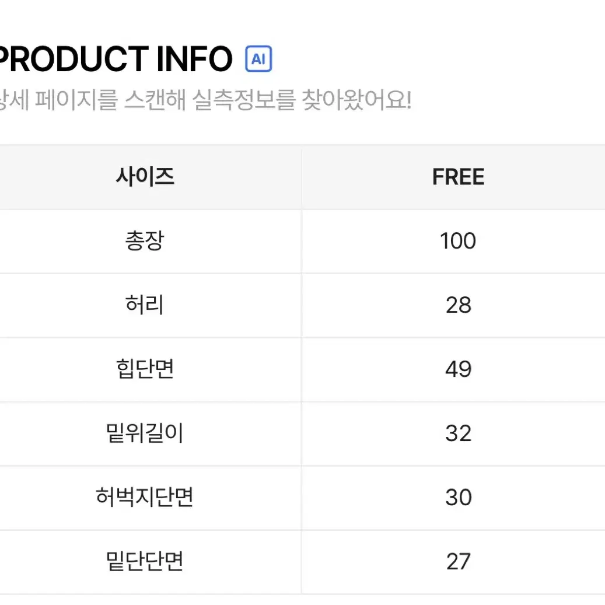Screen dimensions: 605x605
Task: Select the 허벅지단면 row label
Action: [x=145, y=497]
